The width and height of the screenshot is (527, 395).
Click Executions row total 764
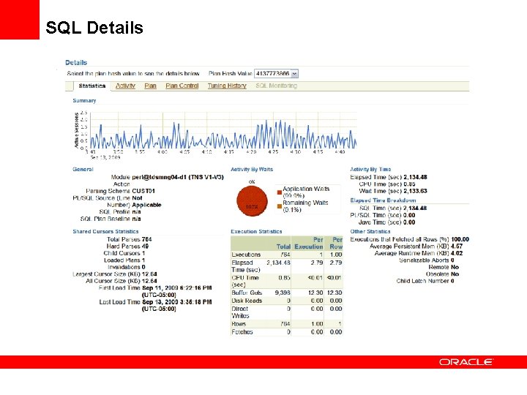(285, 255)
